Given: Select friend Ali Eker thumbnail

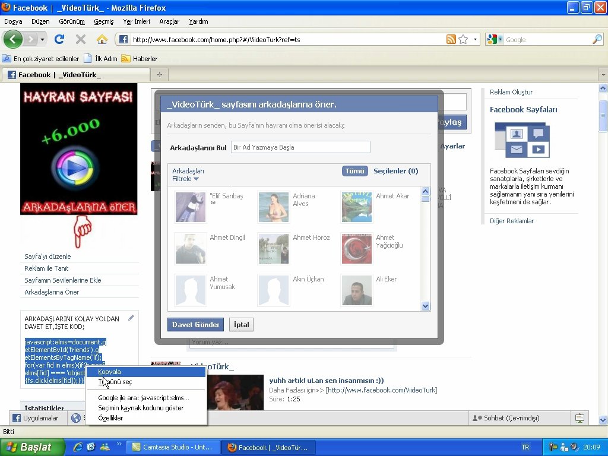Looking at the screenshot, I should point(357,290).
